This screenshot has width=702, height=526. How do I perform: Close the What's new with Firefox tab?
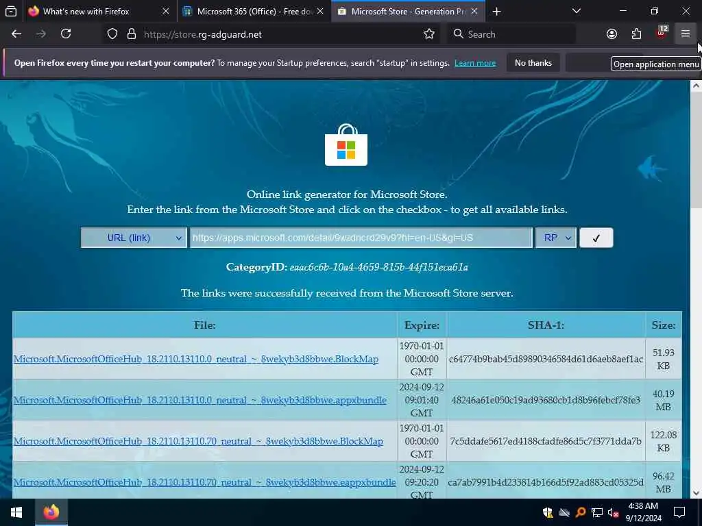pyautogui.click(x=166, y=12)
